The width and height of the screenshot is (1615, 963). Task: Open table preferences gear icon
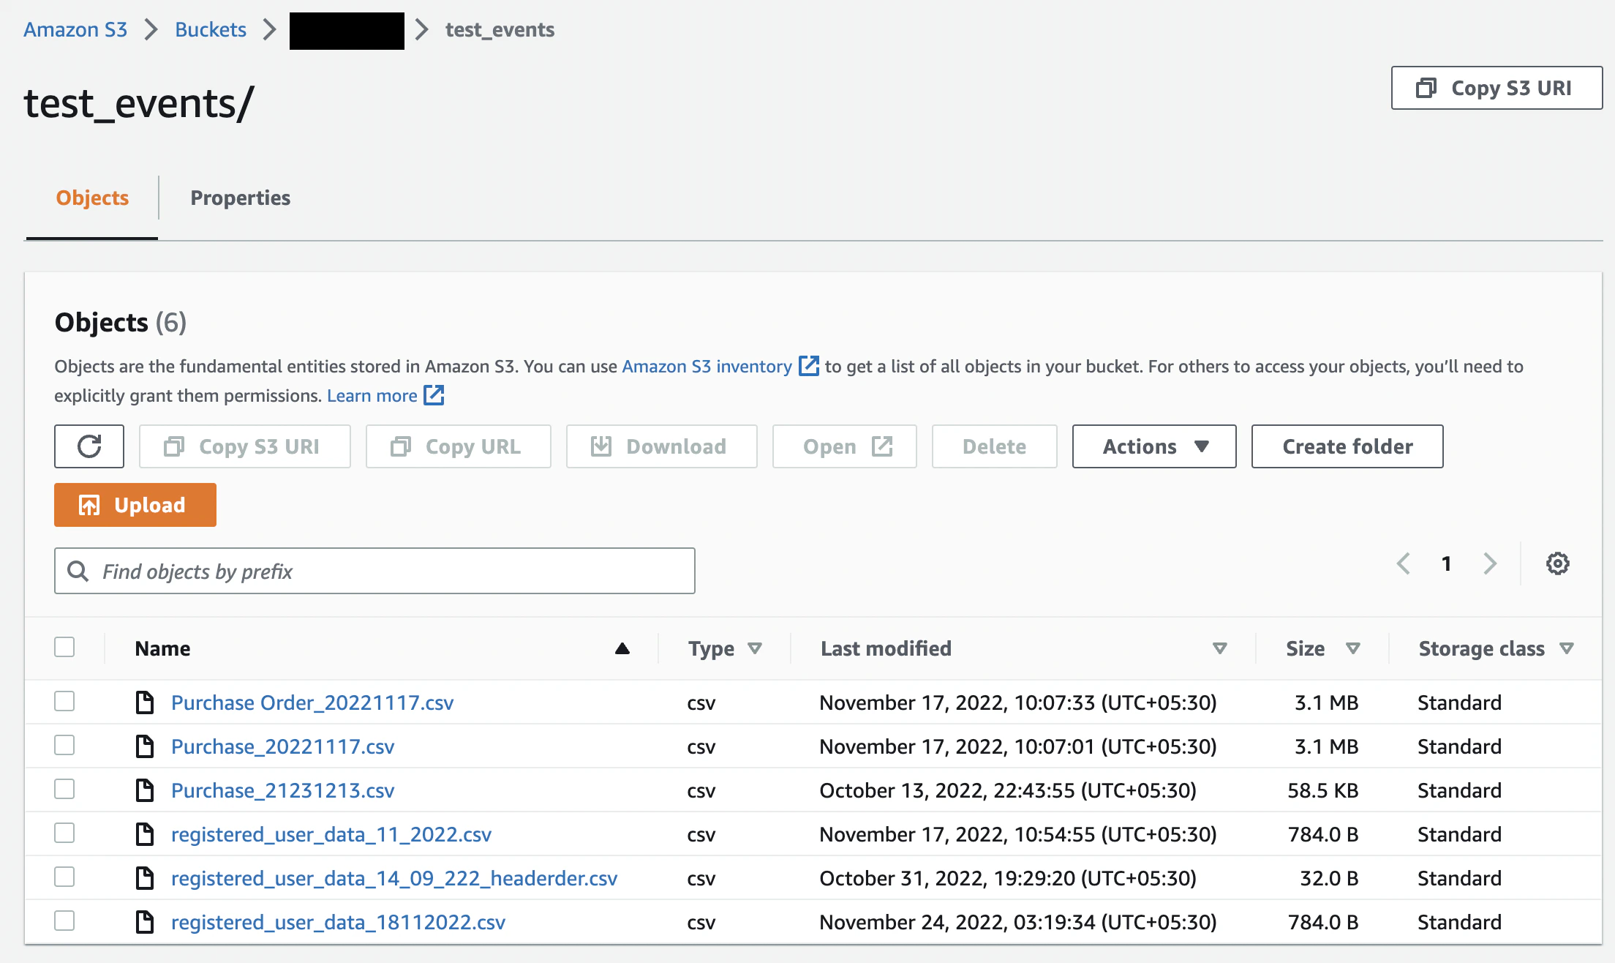click(1557, 563)
